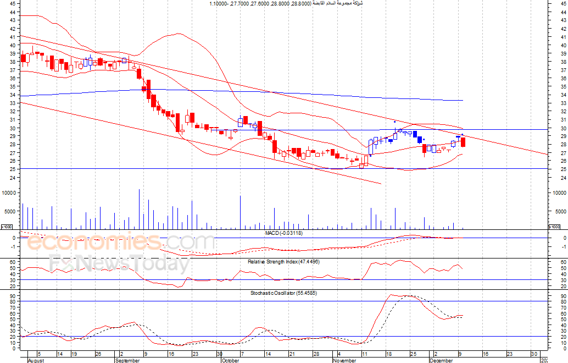Select the August label on date axis

click(x=36, y=360)
